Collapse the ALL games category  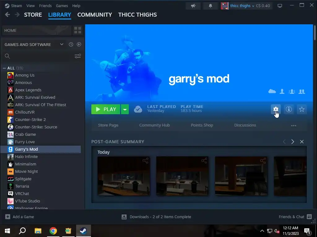click(4, 68)
